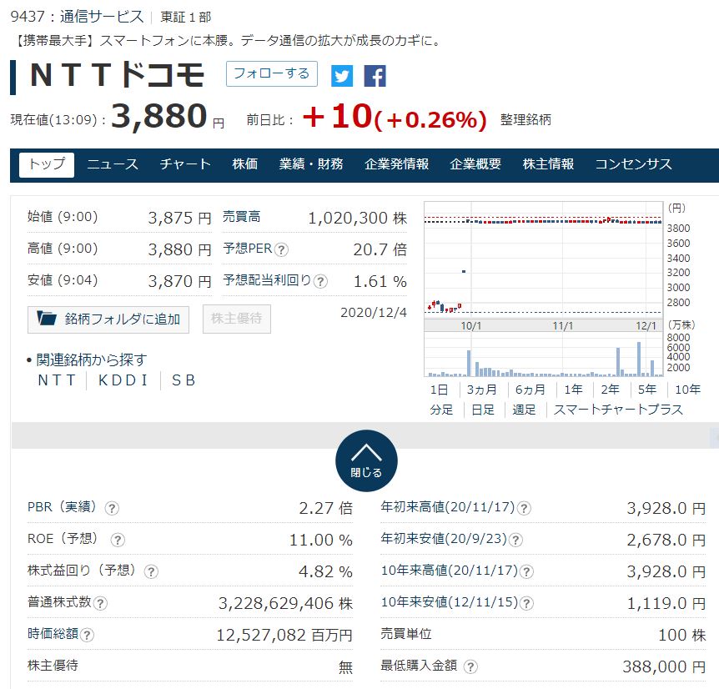
Task: Switch chart to 日足
Action: point(483,410)
